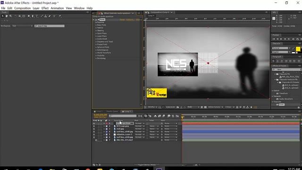Hide layer 4 sad-boy jpg eye
The height and width of the screenshot is (170, 302).
pos(94,132)
